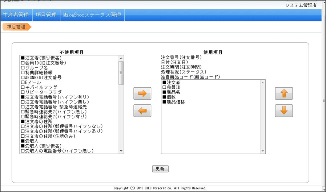Select 商品価格 in 使用項目 list
Viewport: 326px width, 192px height.
point(174,102)
